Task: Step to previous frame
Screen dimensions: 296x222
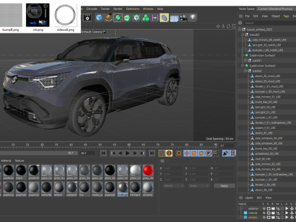Action: pos(120,153)
